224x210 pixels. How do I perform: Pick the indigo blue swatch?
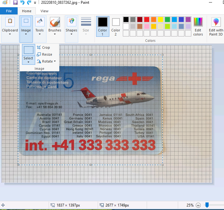[181, 19]
